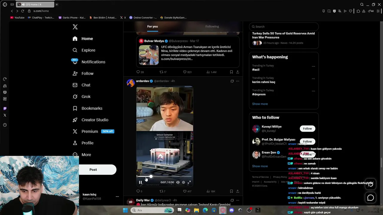Screen dimensions: 383x215
Task: Open a new browser tab
Action: (x=57, y=4)
